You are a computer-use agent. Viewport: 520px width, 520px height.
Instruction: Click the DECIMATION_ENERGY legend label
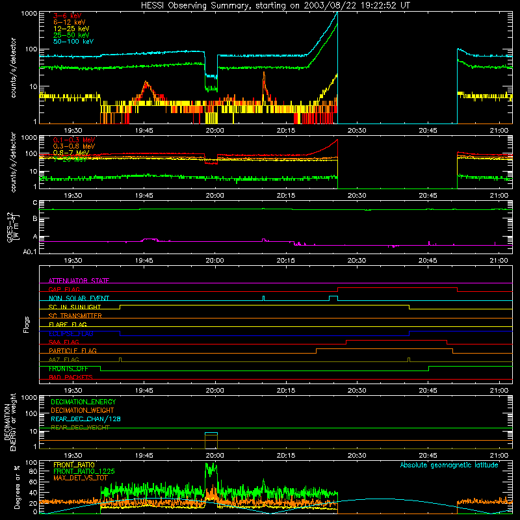(x=83, y=402)
